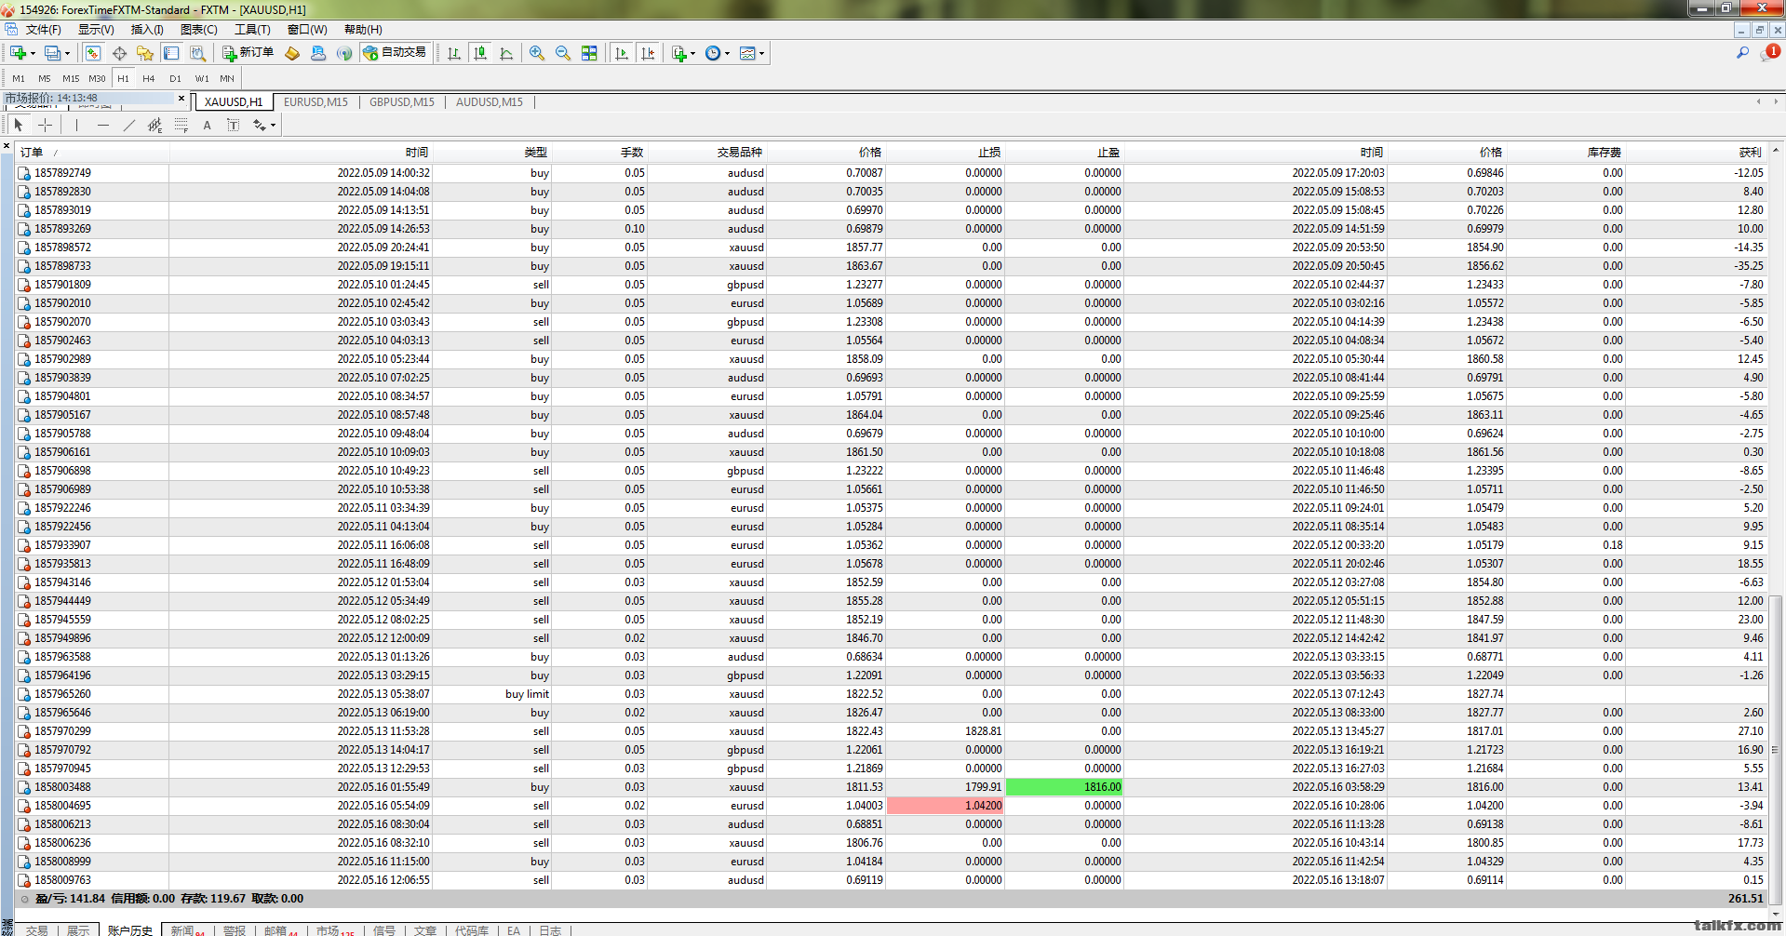Switch to bar chart display icon
Image resolution: width=1786 pixels, height=936 pixels.
tap(454, 53)
